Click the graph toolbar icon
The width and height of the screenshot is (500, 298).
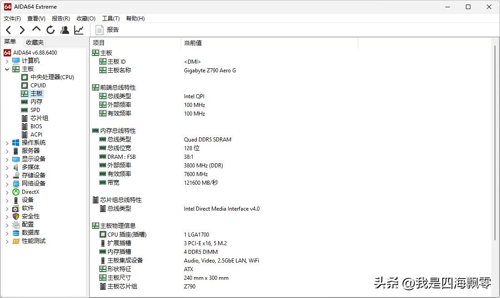pos(78,30)
